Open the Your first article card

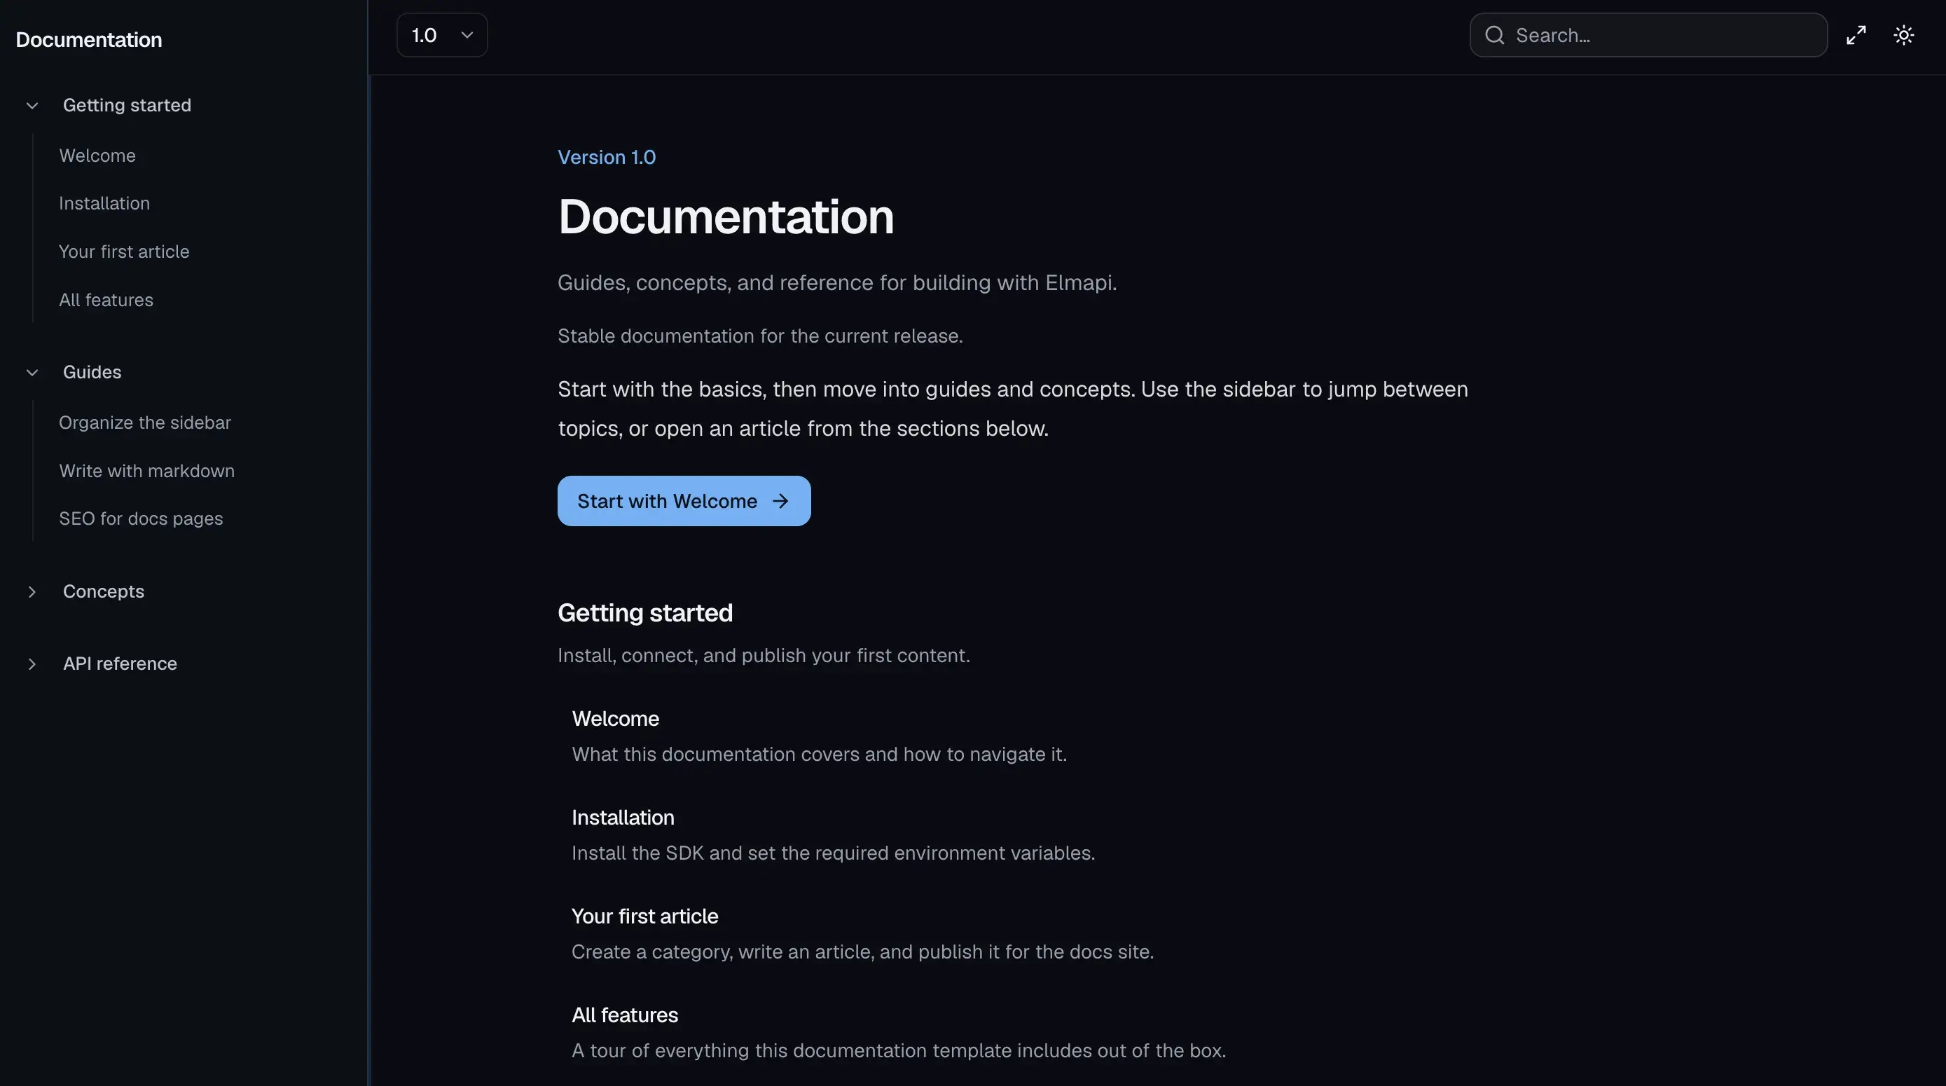862,934
